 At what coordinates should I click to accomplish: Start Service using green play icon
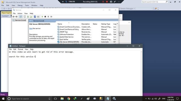point(42,17)
